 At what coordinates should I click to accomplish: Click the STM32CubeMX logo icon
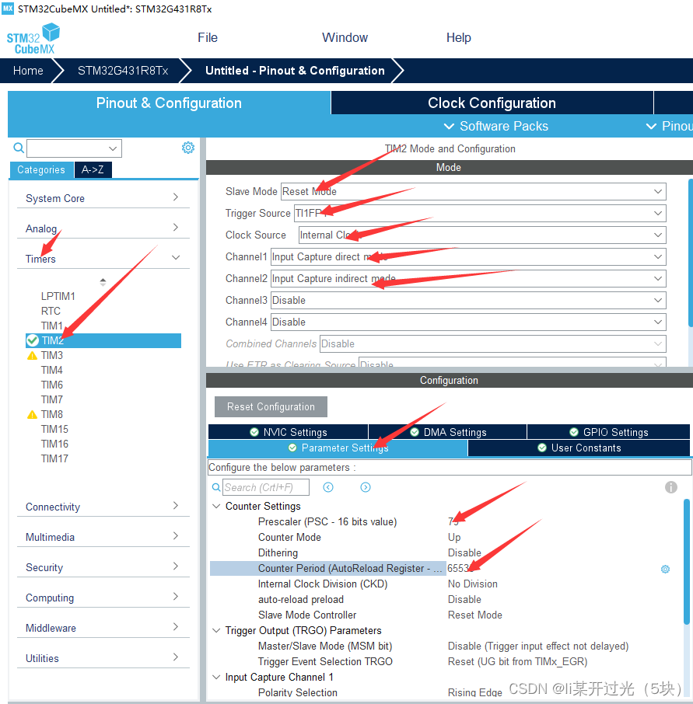(x=33, y=39)
